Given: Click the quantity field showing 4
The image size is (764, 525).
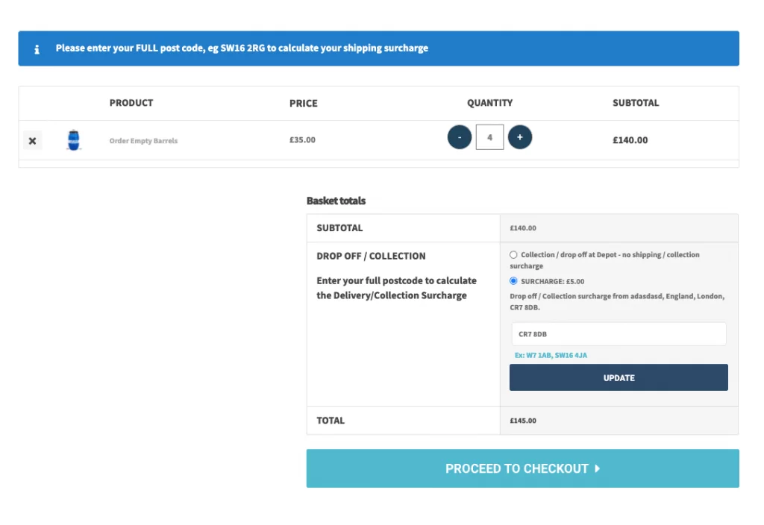Looking at the screenshot, I should point(489,137).
